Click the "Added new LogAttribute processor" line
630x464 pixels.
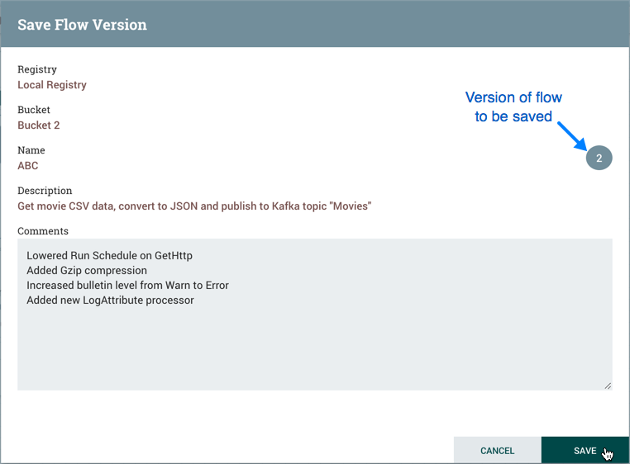pyautogui.click(x=110, y=301)
